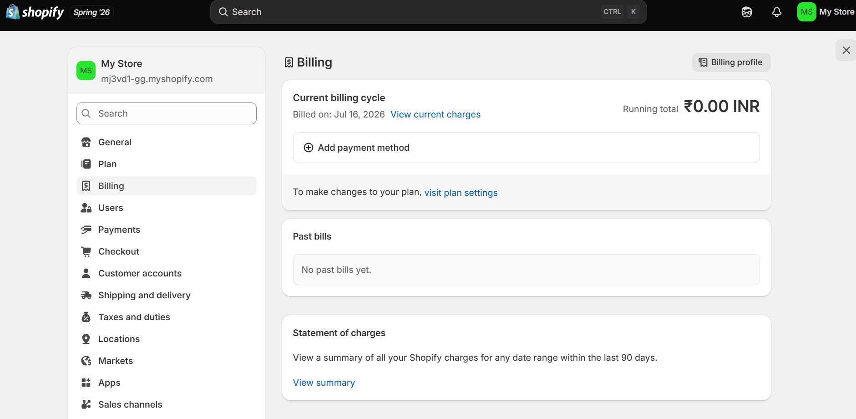Open Sales channels settings
This screenshot has width=856, height=419.
167,404
